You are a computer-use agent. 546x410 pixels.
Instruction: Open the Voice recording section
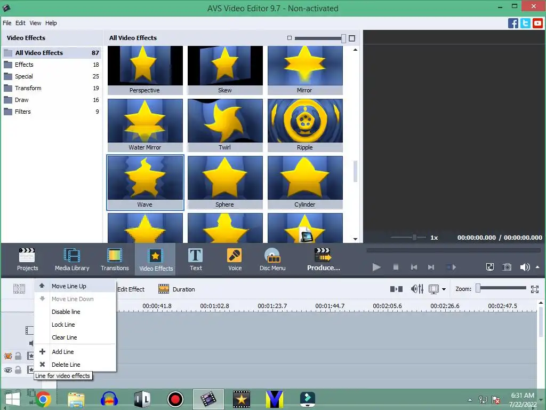point(235,259)
